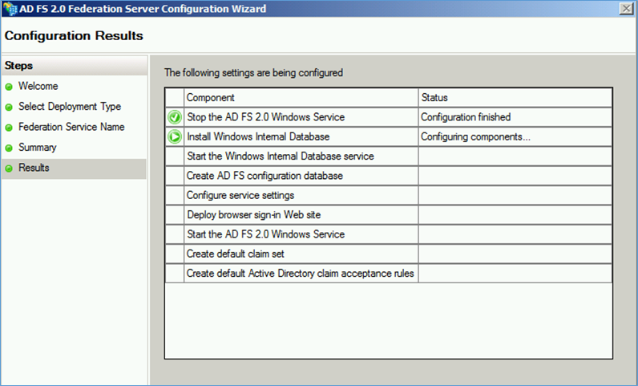Viewport: 638px width, 386px height.
Task: Select the Welcome step
Action: (x=38, y=86)
